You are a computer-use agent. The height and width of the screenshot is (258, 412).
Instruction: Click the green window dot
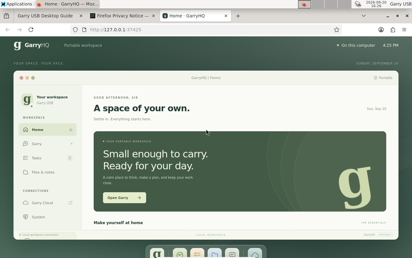(x=33, y=78)
